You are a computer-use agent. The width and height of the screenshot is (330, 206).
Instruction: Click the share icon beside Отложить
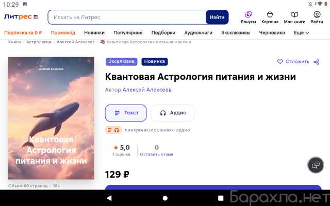click(x=316, y=62)
